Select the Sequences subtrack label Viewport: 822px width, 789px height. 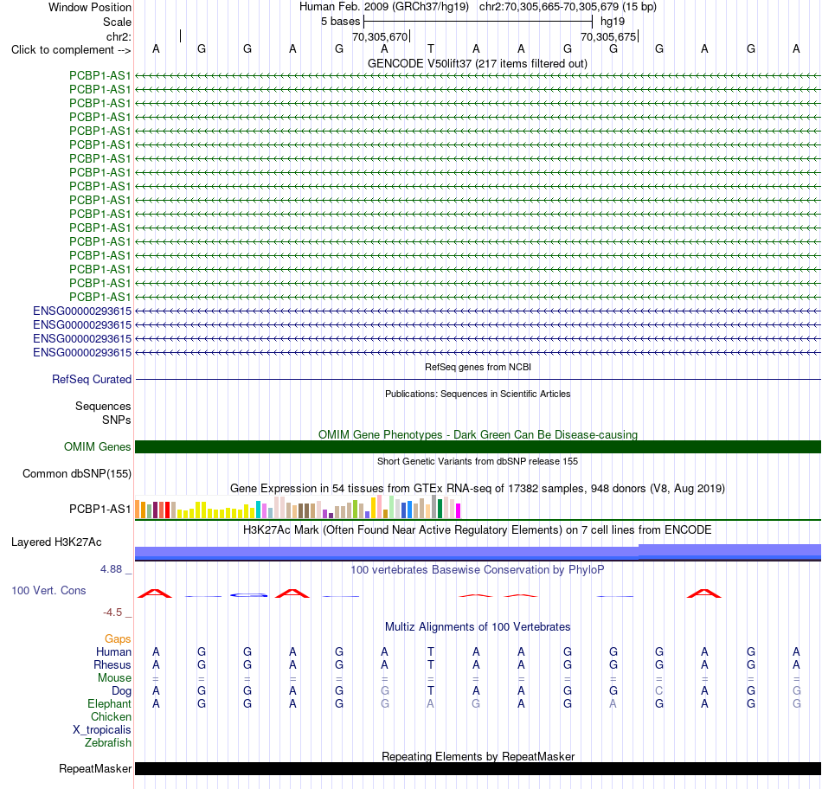103,407
